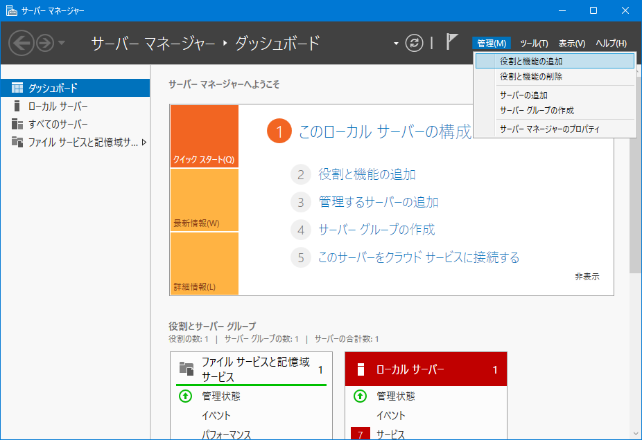
Task: Select ファイル サービスと記憶域サ... in the left pane
Action: pyautogui.click(x=76, y=143)
